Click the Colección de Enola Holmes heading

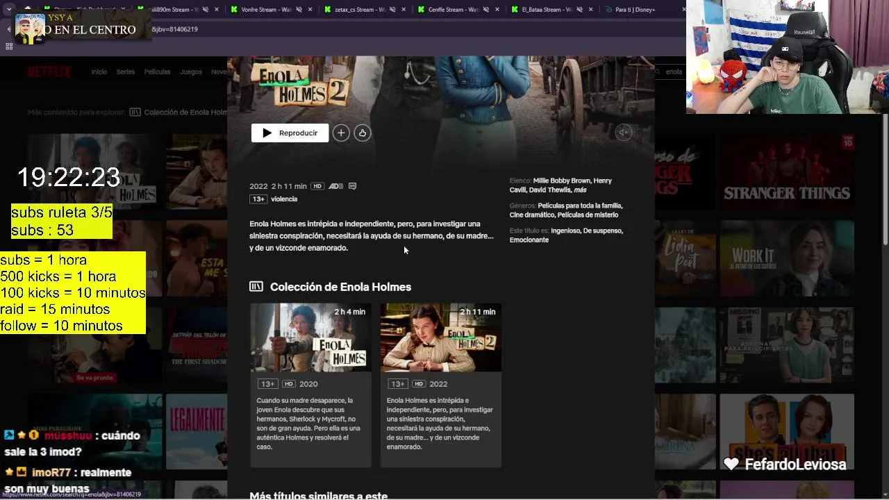[340, 287]
